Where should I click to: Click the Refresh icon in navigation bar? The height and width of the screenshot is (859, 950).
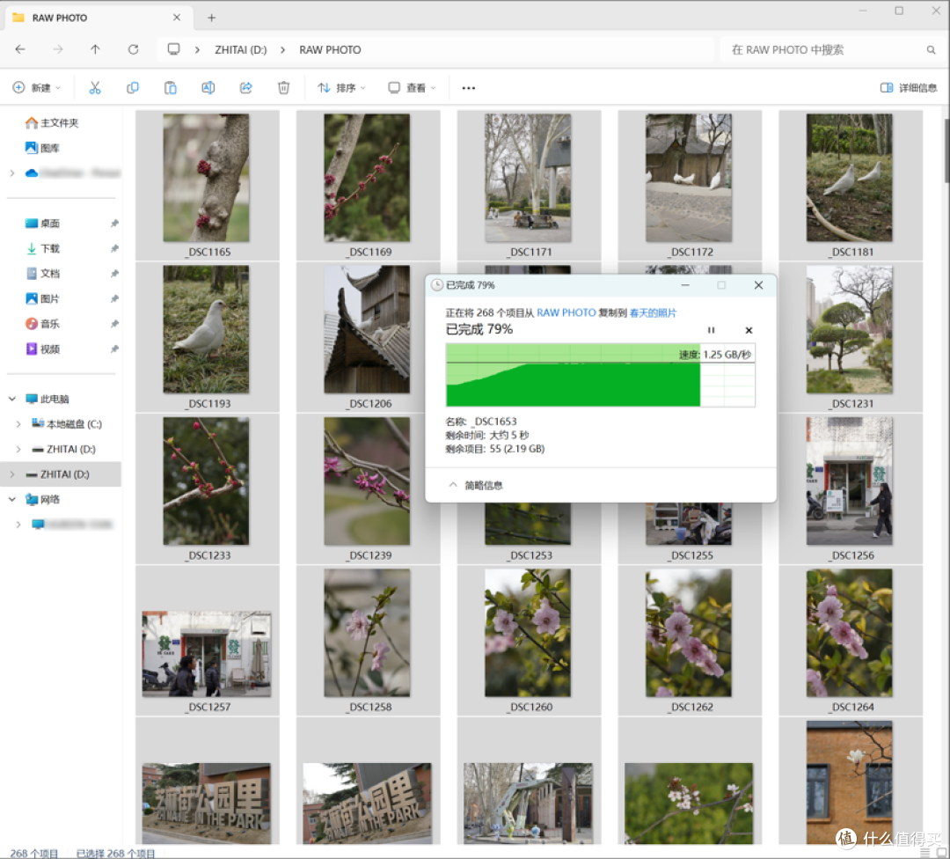[x=134, y=49]
